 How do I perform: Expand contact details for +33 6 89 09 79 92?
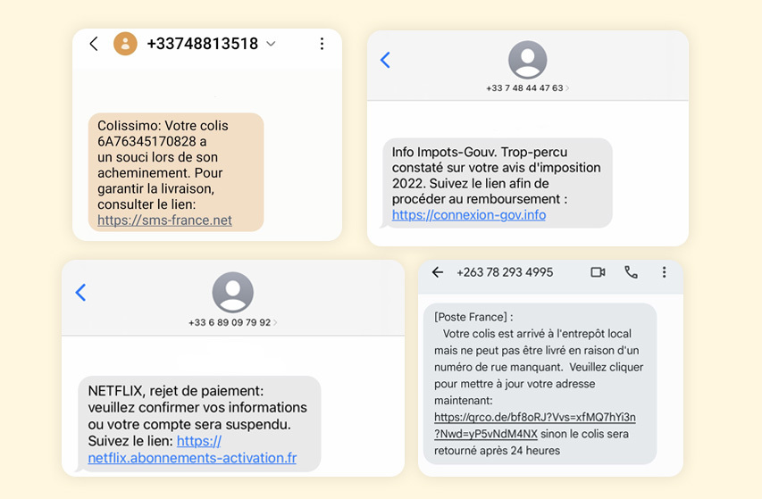click(274, 322)
